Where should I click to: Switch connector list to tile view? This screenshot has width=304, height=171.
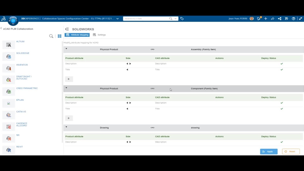[x=60, y=36]
